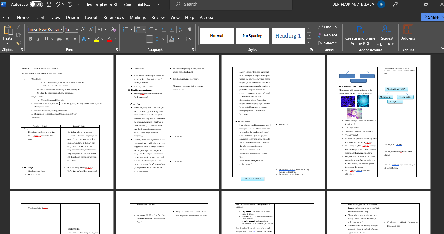This screenshot has height=234, width=444.
Task: Apply Bold formatting
Action: click(31, 39)
